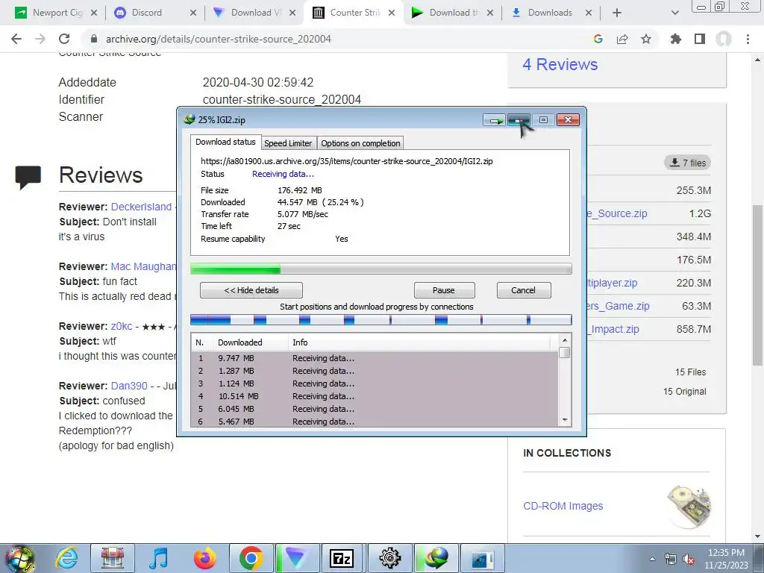Show hidden tray icons arrow

click(x=652, y=559)
